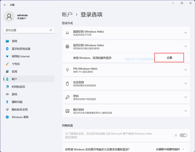Click the 时间和语言 globe icon
Viewport: 195px width, 152px height.
click(7, 87)
